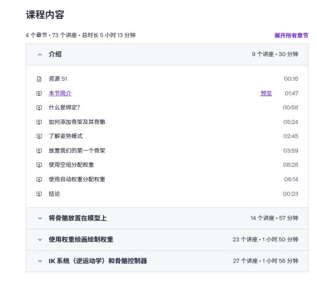This screenshot has height=283, width=317.
Task: Expand the 将骨骼放置在模型上 section chevron
Action: 40,218
